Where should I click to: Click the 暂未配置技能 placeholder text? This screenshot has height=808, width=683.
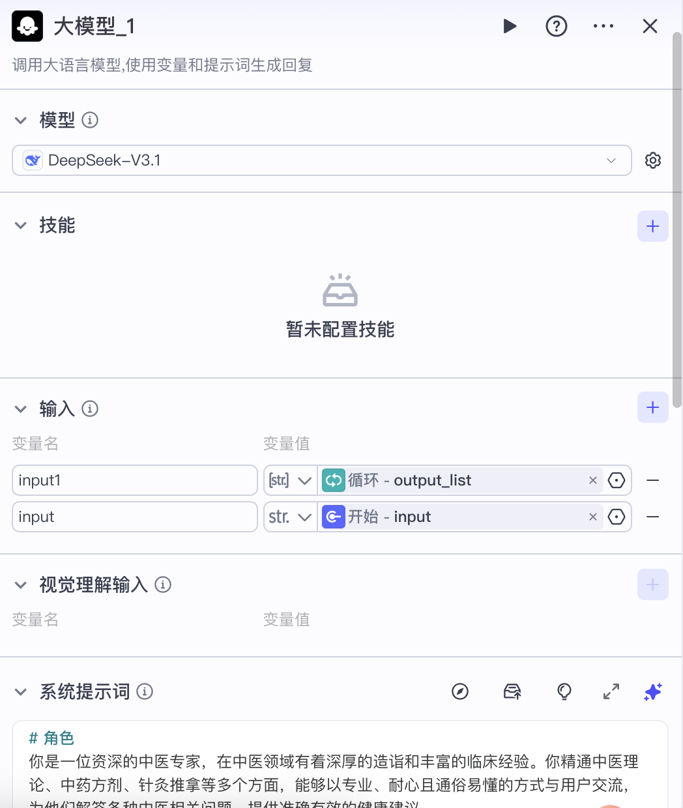pos(340,330)
